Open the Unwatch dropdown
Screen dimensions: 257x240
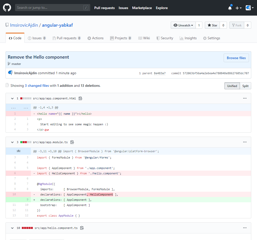tap(183, 25)
